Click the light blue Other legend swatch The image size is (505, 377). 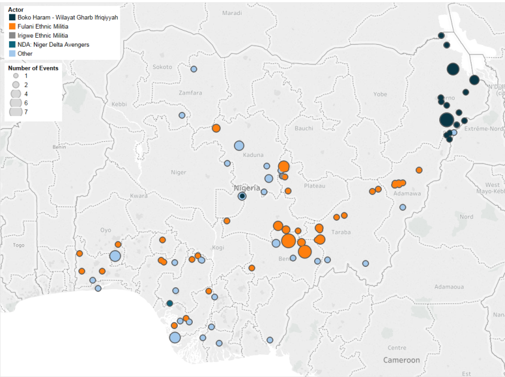coord(13,54)
